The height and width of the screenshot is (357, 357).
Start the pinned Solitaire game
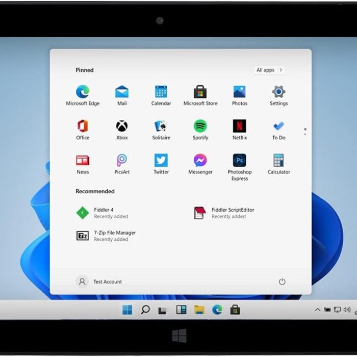point(161,130)
